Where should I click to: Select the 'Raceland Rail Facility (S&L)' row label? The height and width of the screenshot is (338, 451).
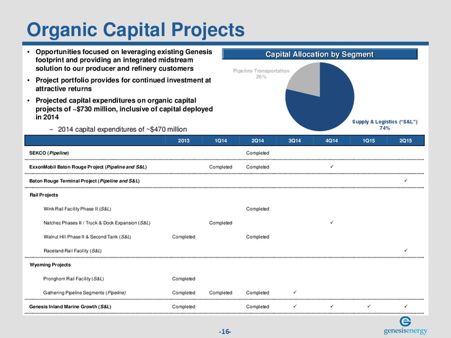pyautogui.click(x=73, y=251)
